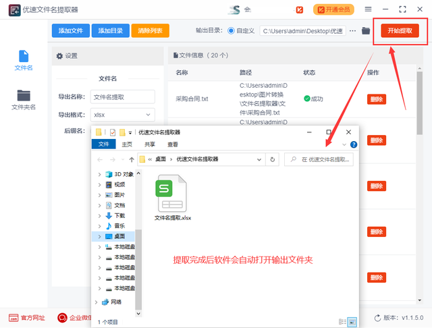The height and width of the screenshot is (328, 432).
Task: Click the 采购合同.txt file name cell
Action: click(192, 99)
